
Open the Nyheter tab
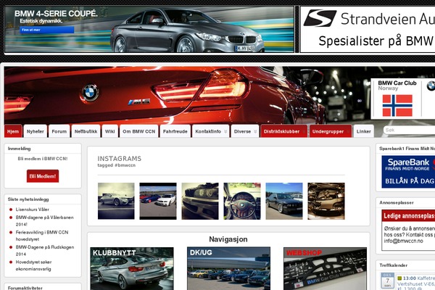(36, 131)
